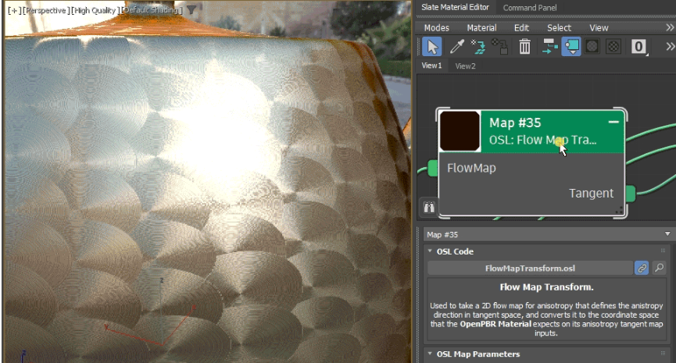This screenshot has width=676, height=363.
Task: Click the resize grip on Map #35 node
Action: pyautogui.click(x=620, y=210)
